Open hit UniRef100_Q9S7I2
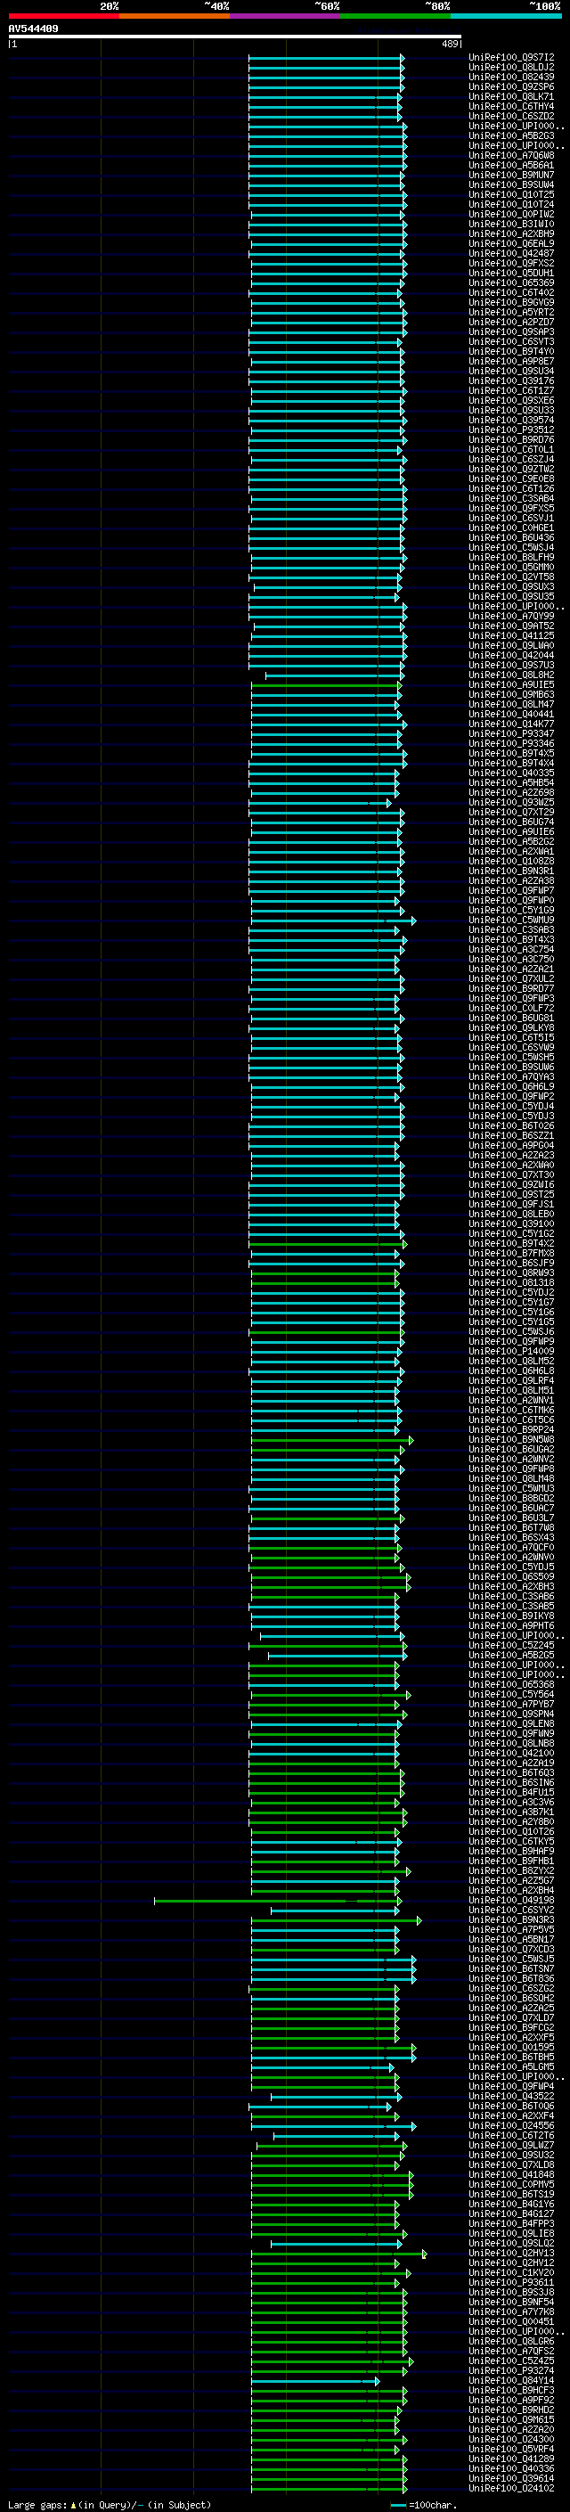The image size is (570, 2512). 511,58
